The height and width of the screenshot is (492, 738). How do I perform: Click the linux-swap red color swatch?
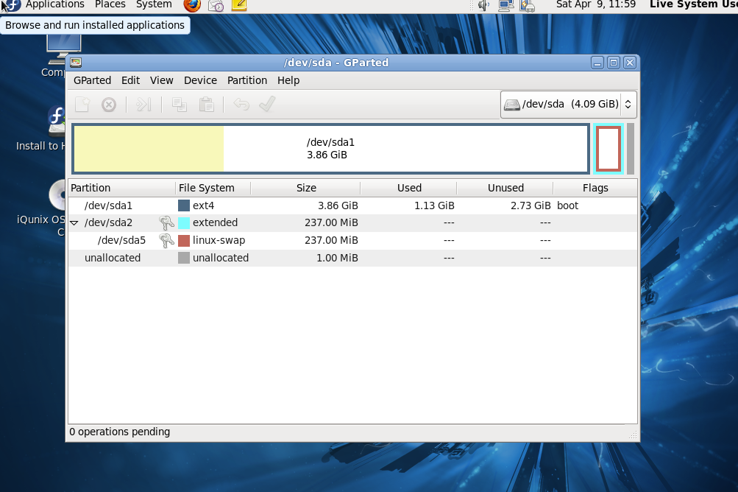(183, 240)
